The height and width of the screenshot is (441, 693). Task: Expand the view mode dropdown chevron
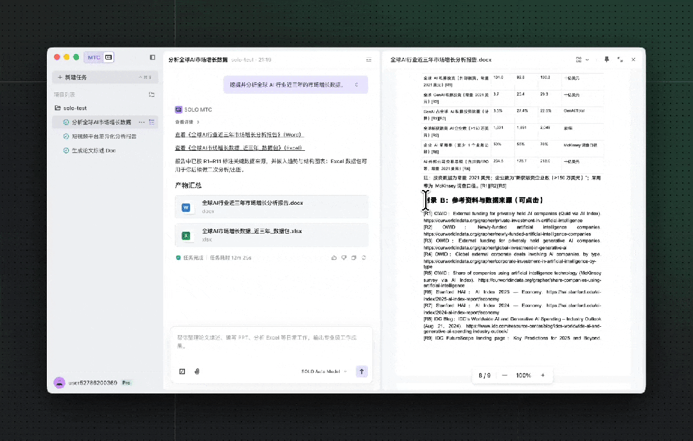click(x=587, y=60)
